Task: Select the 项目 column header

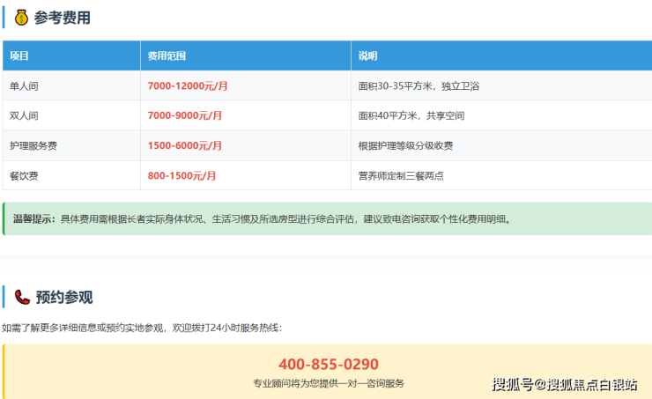Action: pyautogui.click(x=19, y=55)
